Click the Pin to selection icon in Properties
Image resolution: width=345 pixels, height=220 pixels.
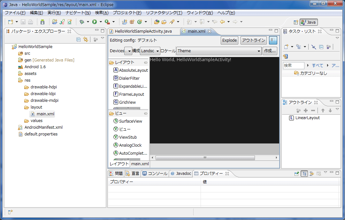coord(296,174)
